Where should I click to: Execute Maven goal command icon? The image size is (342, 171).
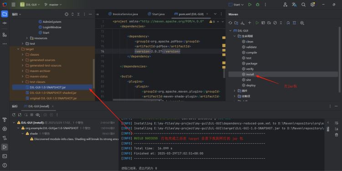tap(263, 23)
